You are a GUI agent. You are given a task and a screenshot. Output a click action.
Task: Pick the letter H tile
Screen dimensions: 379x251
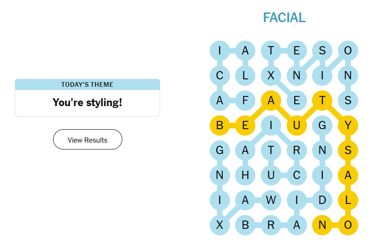(x=245, y=175)
